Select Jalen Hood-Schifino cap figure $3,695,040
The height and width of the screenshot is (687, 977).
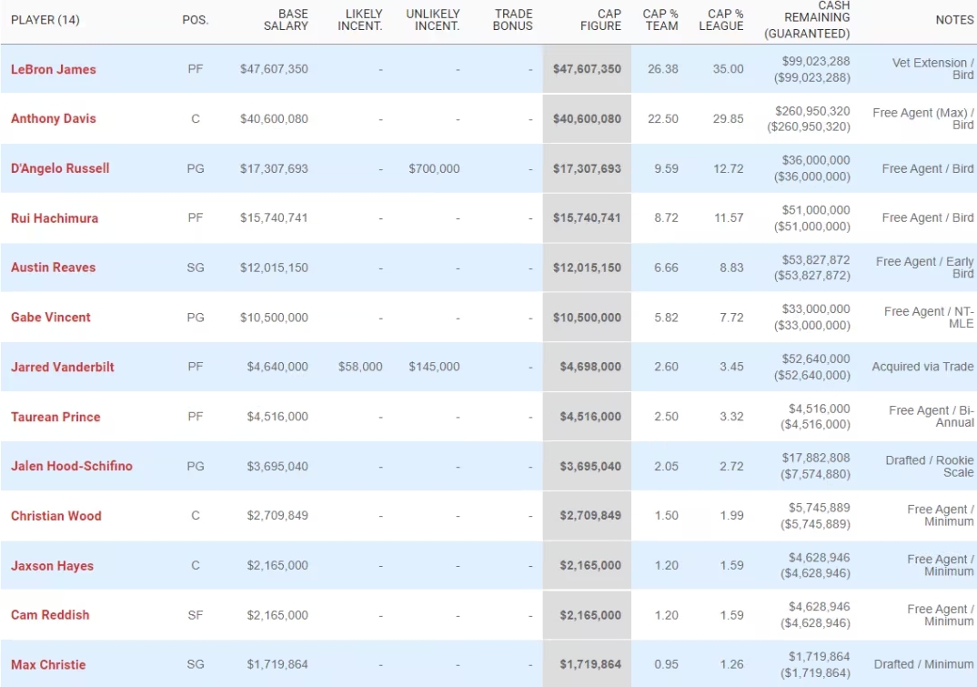click(x=590, y=466)
